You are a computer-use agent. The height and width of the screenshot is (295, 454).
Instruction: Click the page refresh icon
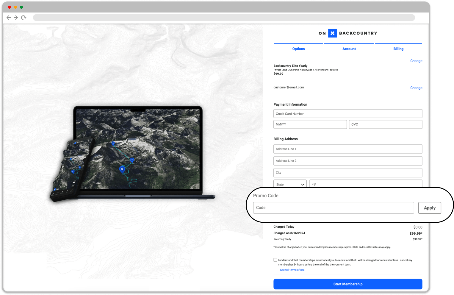pos(24,18)
